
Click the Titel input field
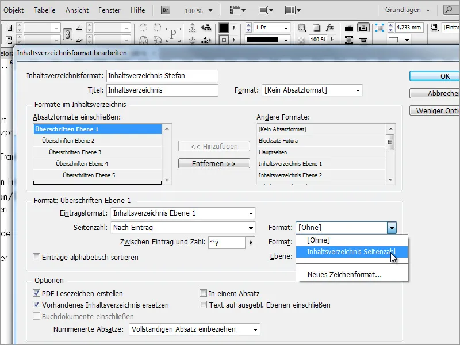click(162, 90)
